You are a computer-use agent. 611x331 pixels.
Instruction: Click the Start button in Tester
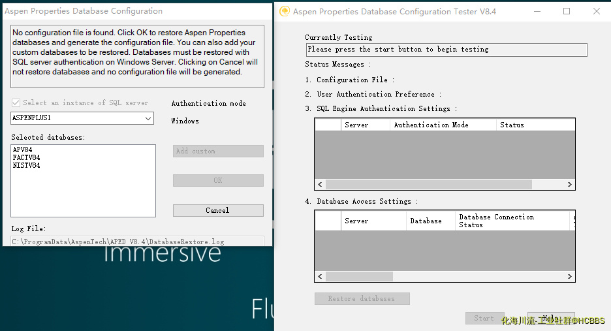click(x=484, y=318)
